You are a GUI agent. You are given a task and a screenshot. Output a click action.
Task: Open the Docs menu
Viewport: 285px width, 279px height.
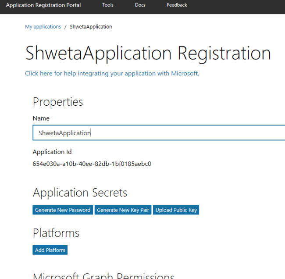pyautogui.click(x=140, y=5)
